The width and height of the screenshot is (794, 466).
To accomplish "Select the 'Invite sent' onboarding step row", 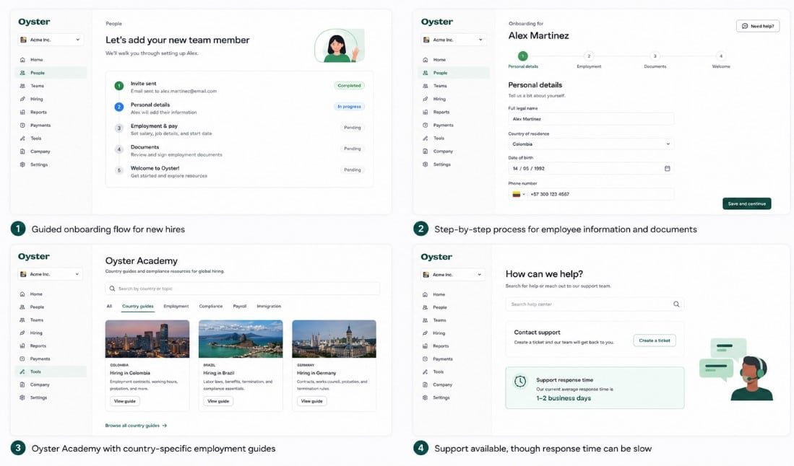I will pos(240,87).
